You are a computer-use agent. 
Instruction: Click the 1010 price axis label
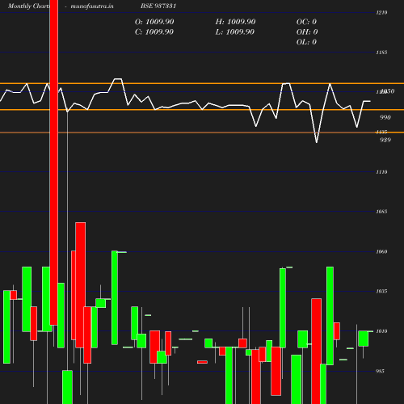coord(381,331)
